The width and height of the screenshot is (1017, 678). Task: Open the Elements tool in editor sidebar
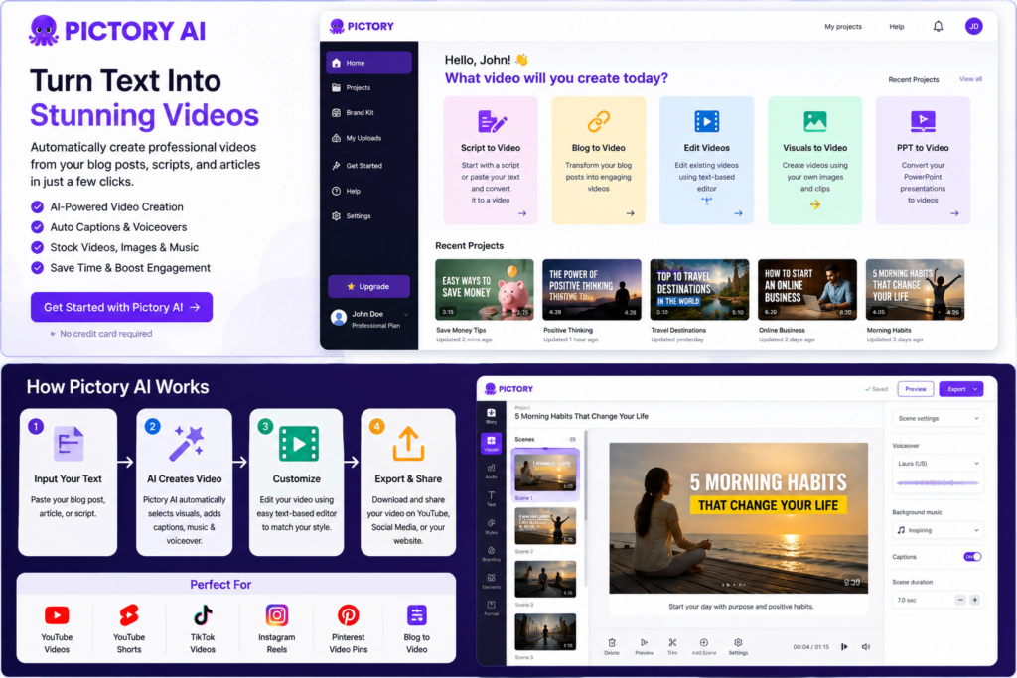pos(491,580)
